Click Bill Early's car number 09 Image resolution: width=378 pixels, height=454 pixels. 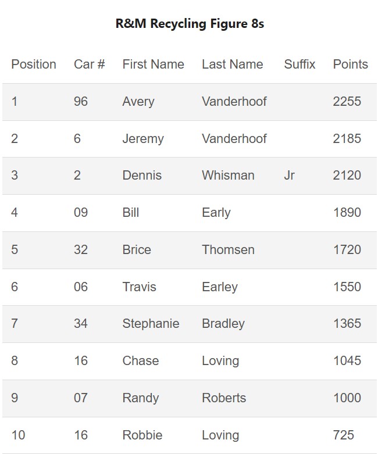(x=81, y=213)
